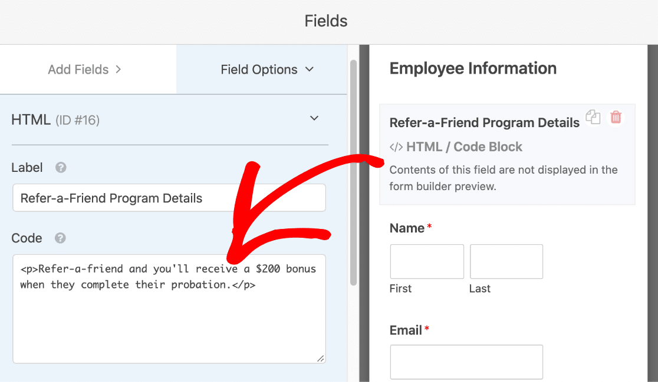Click the Code textarea resize handle
Screen dimensions: 658x382
[321, 358]
